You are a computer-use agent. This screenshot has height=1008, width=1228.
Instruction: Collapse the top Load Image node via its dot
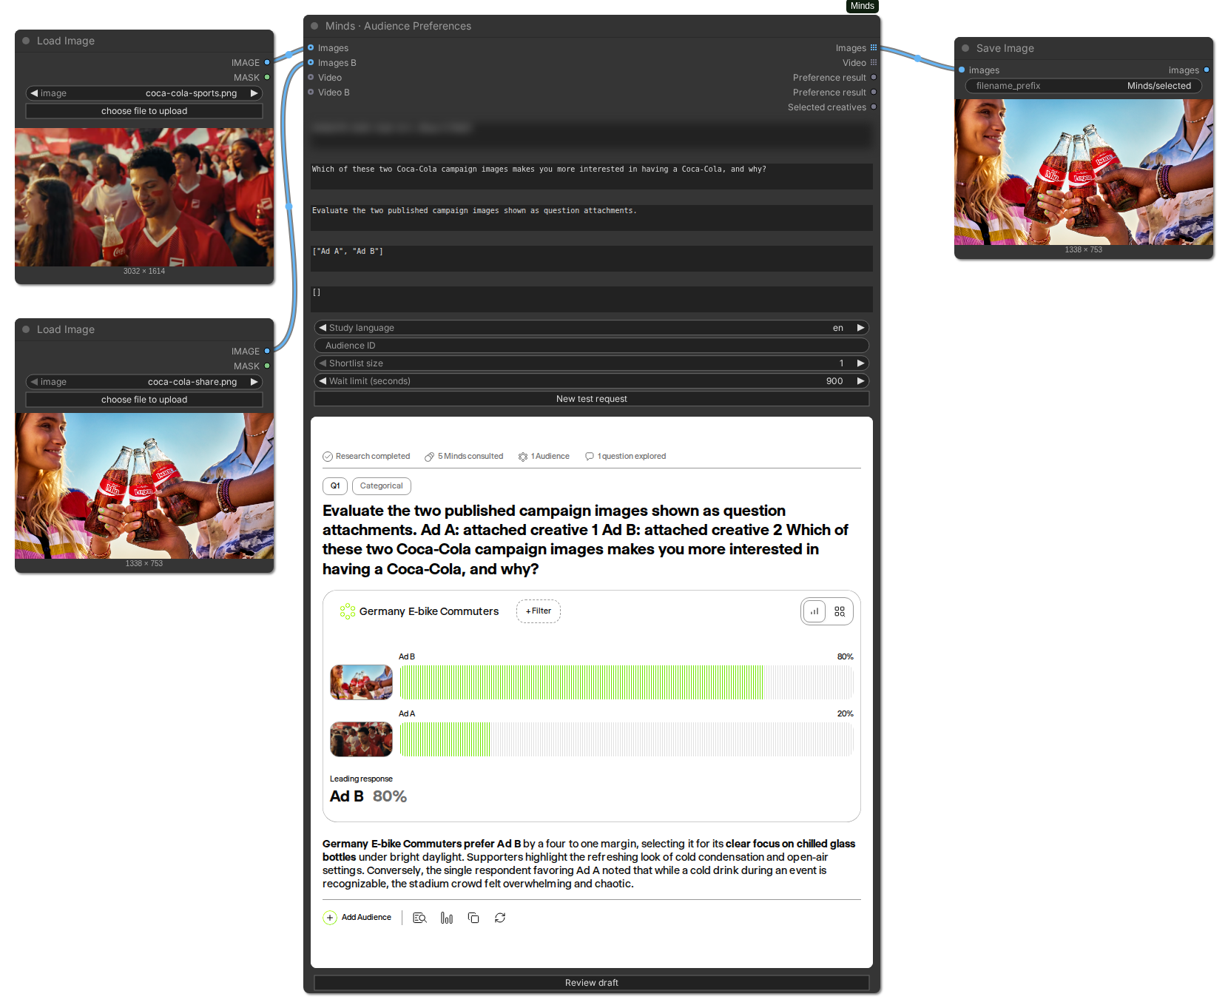click(x=26, y=41)
